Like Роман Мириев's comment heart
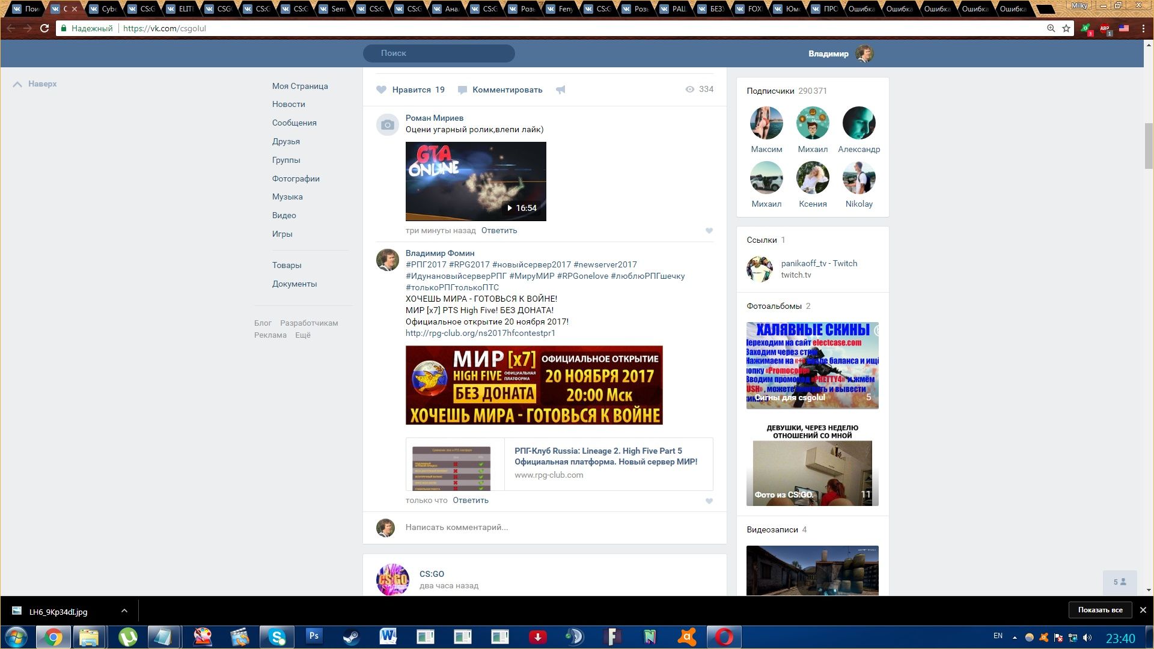 (709, 231)
